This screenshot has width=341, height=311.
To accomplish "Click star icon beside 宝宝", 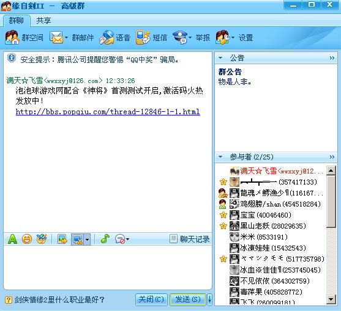I will (x=223, y=215).
